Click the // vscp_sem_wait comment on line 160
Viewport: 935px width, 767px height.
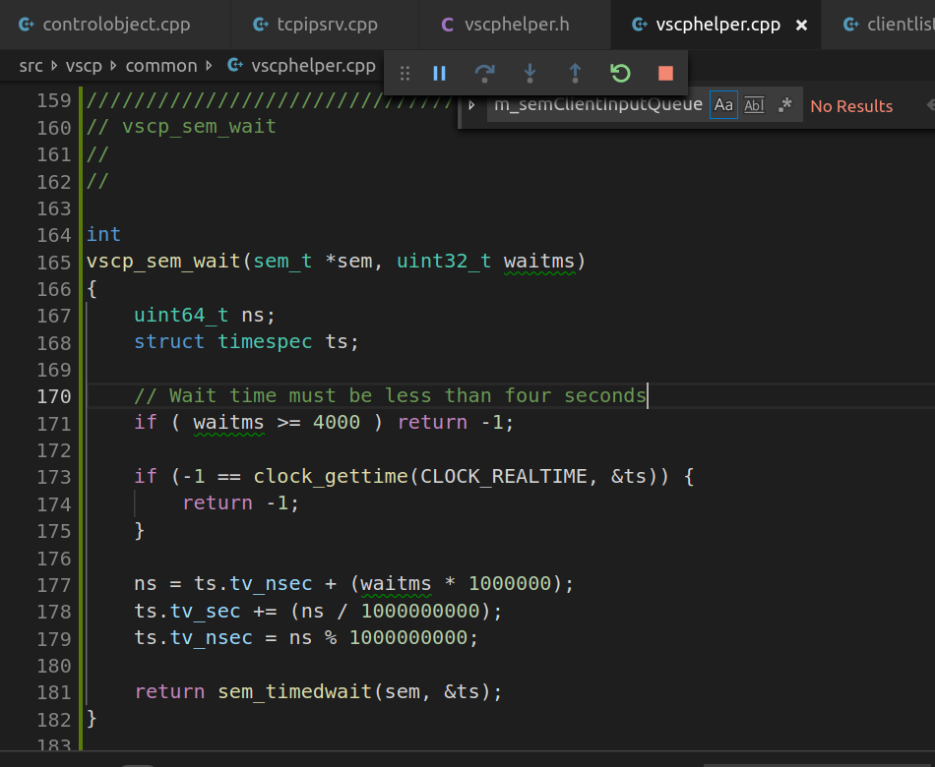click(x=181, y=126)
